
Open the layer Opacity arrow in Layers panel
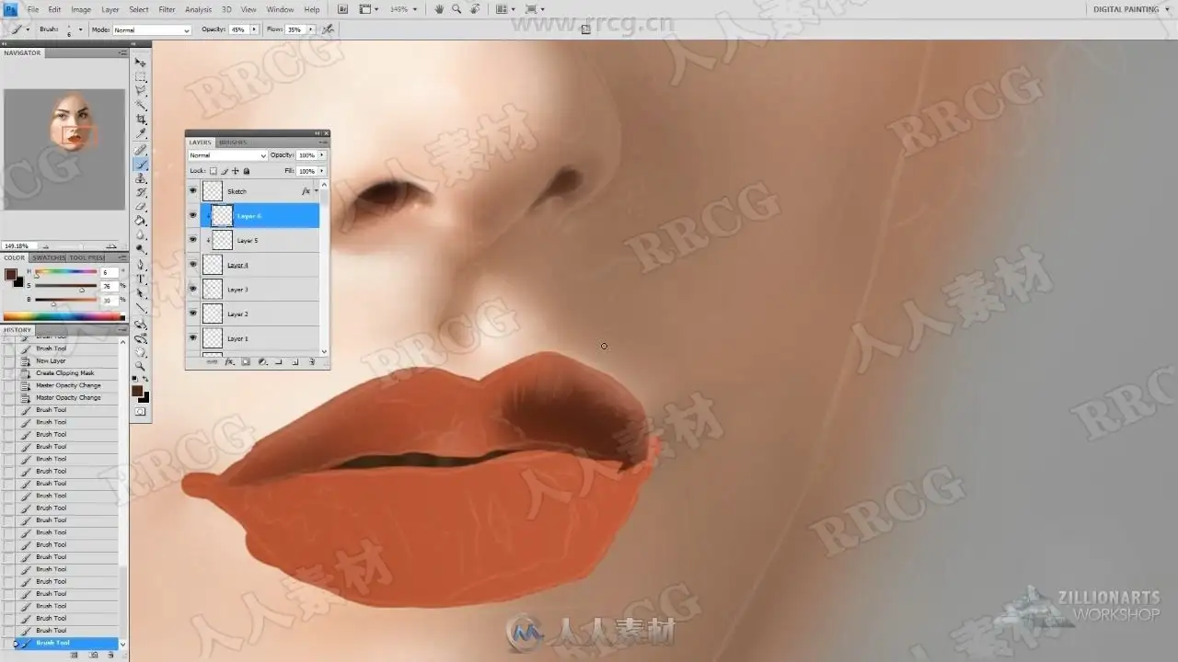(321, 155)
